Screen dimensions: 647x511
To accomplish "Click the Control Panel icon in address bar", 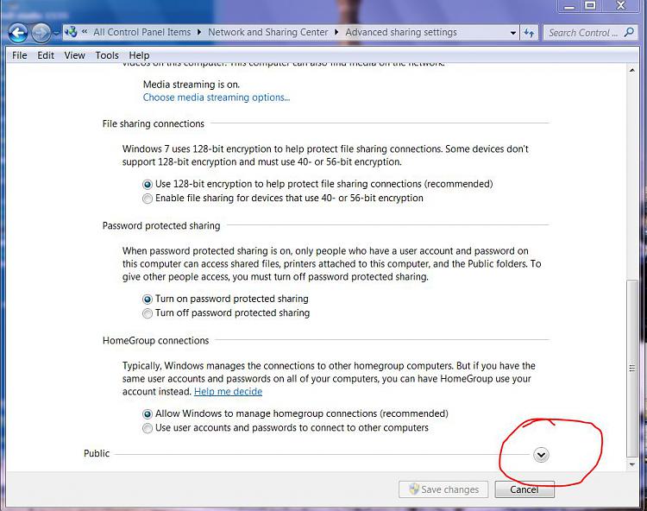I will tap(71, 32).
